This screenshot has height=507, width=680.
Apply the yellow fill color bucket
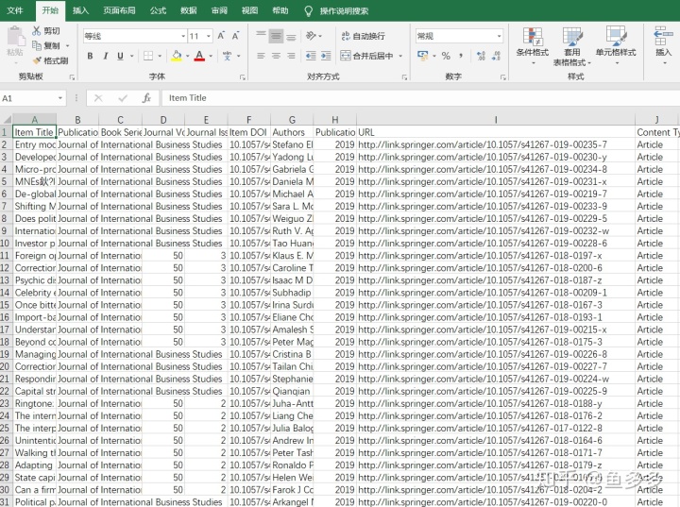coord(177,56)
